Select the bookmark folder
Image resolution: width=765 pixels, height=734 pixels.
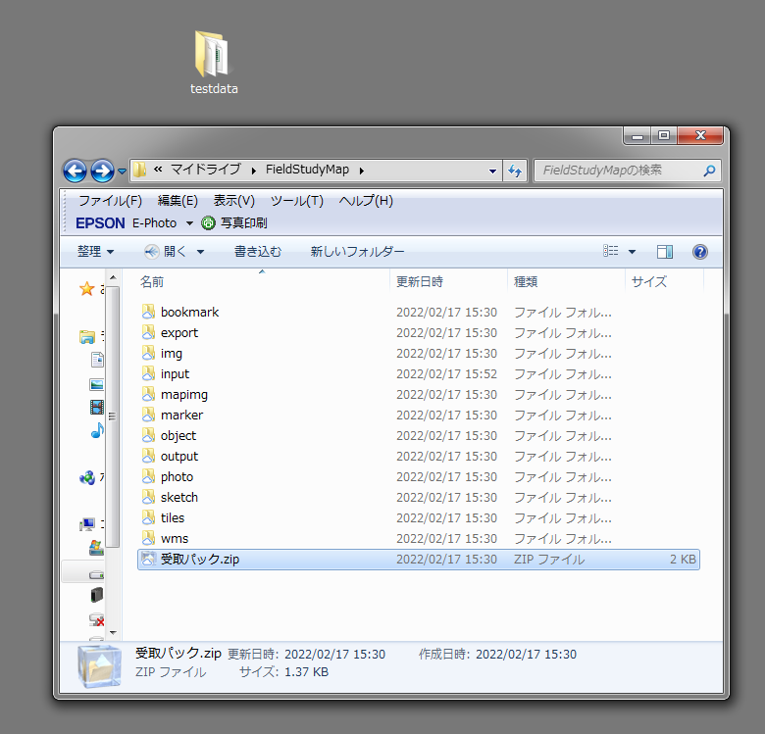[x=419, y=312]
